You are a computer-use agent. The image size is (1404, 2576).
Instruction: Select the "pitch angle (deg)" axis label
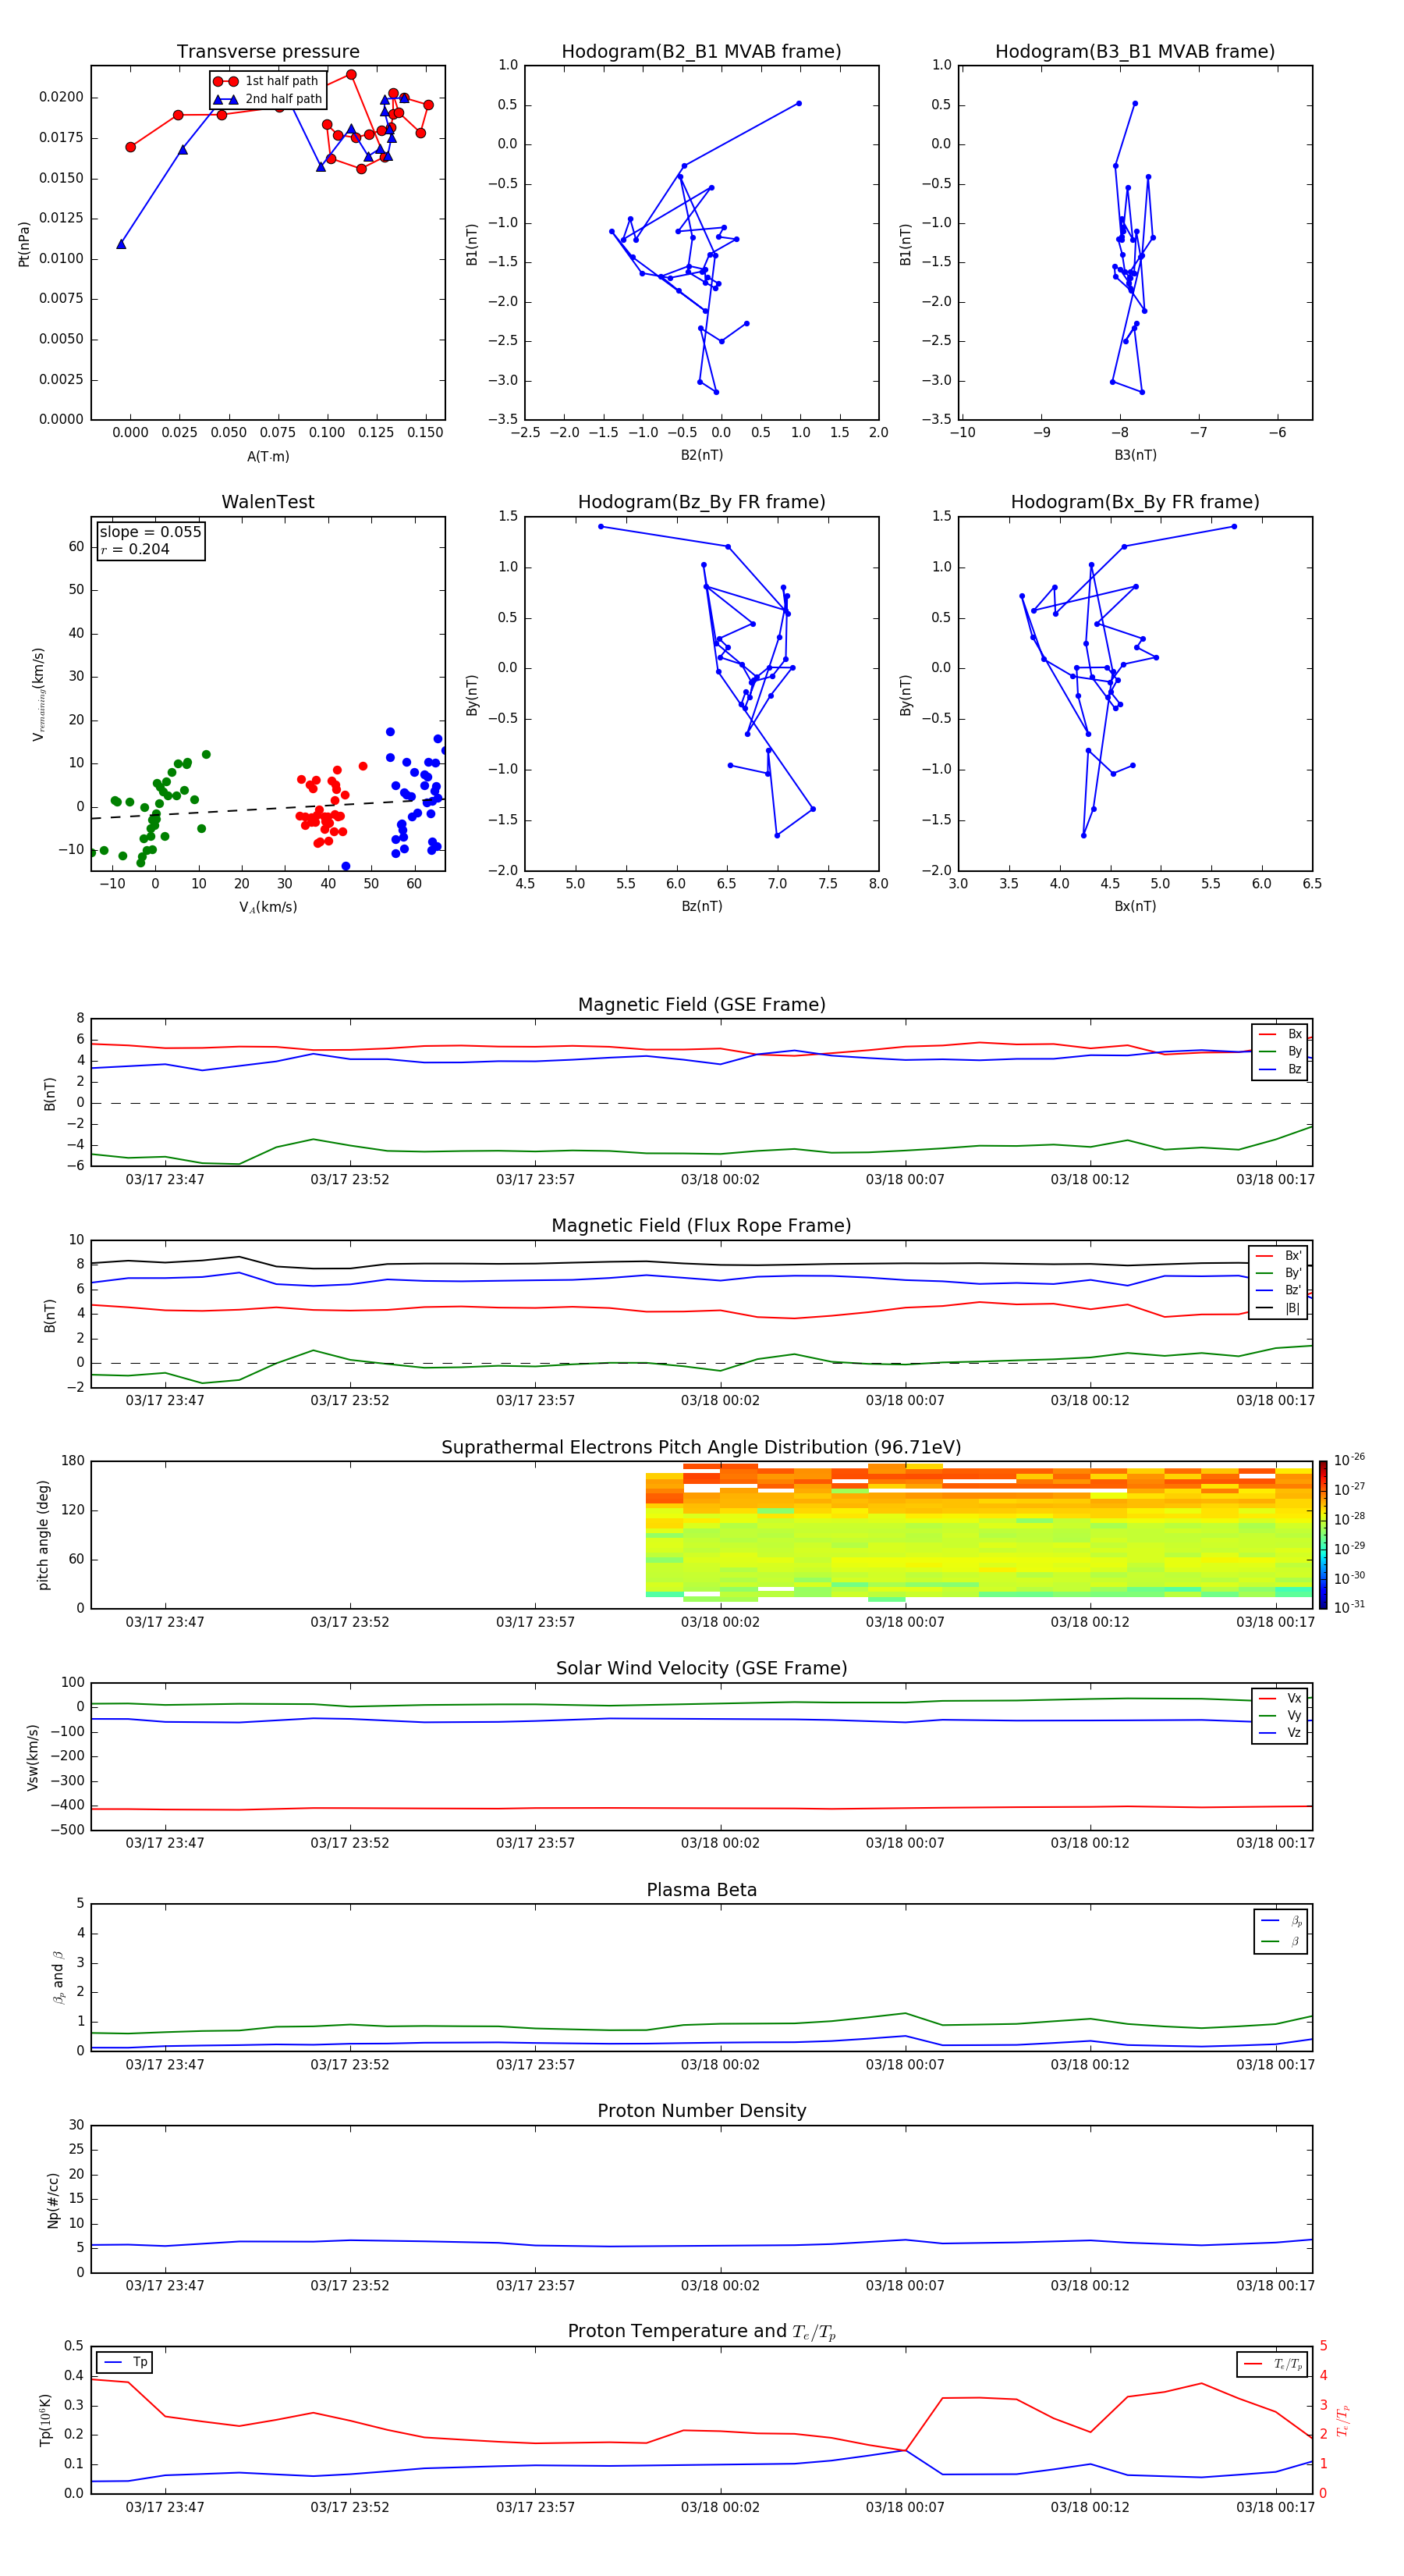click(43, 1535)
